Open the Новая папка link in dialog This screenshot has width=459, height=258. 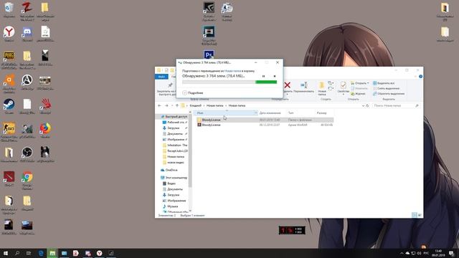coord(232,71)
